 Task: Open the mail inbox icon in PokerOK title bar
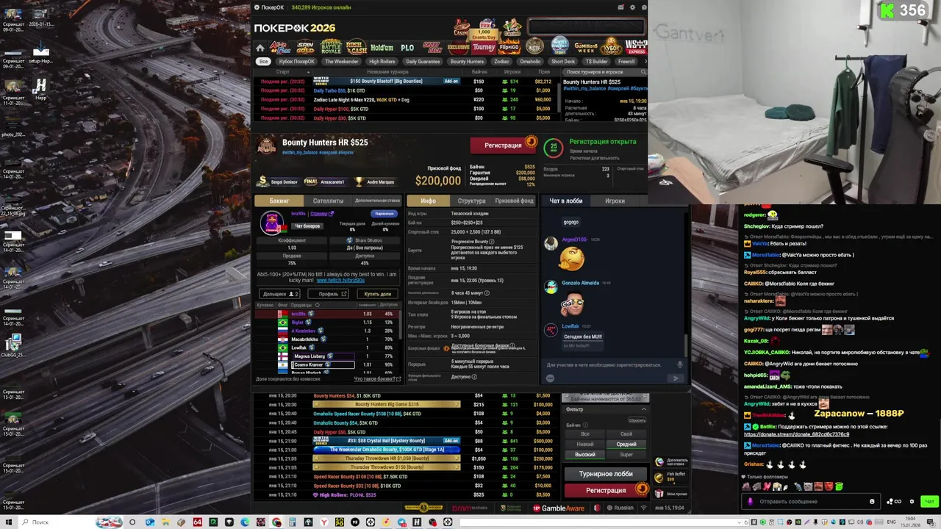pyautogui.click(x=621, y=7)
